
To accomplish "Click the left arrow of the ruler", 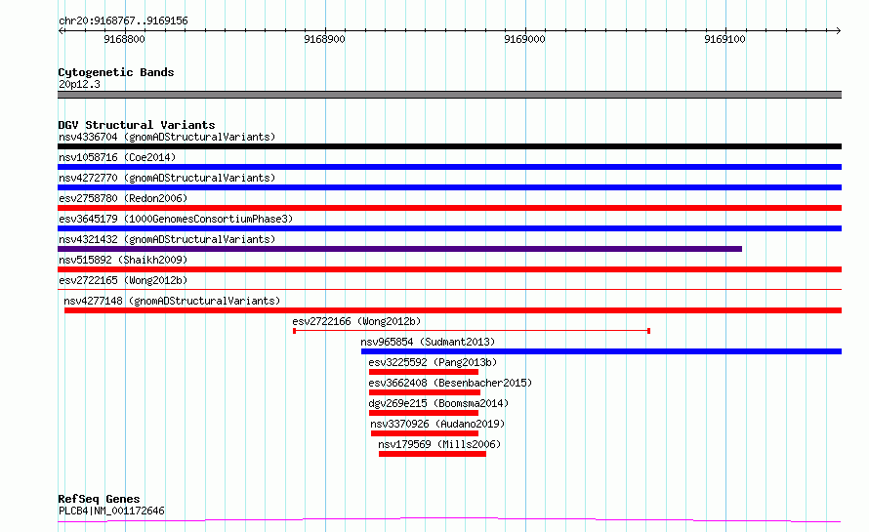I will click(61, 30).
